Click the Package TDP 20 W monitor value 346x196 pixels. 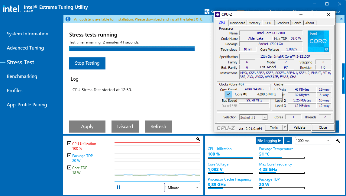pos(264,184)
